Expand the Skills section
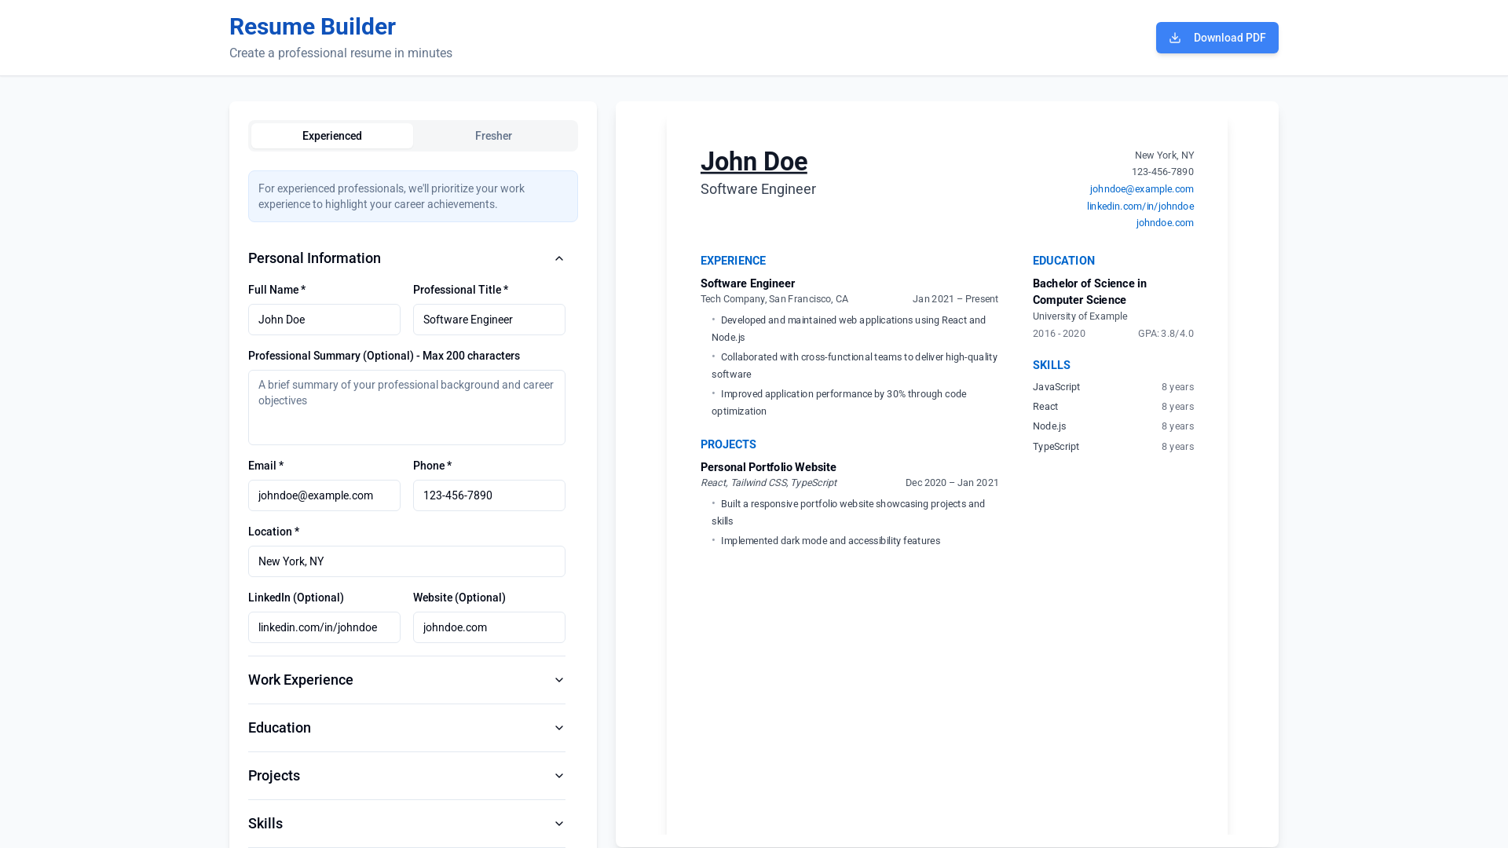This screenshot has height=848, width=1508. (x=407, y=824)
